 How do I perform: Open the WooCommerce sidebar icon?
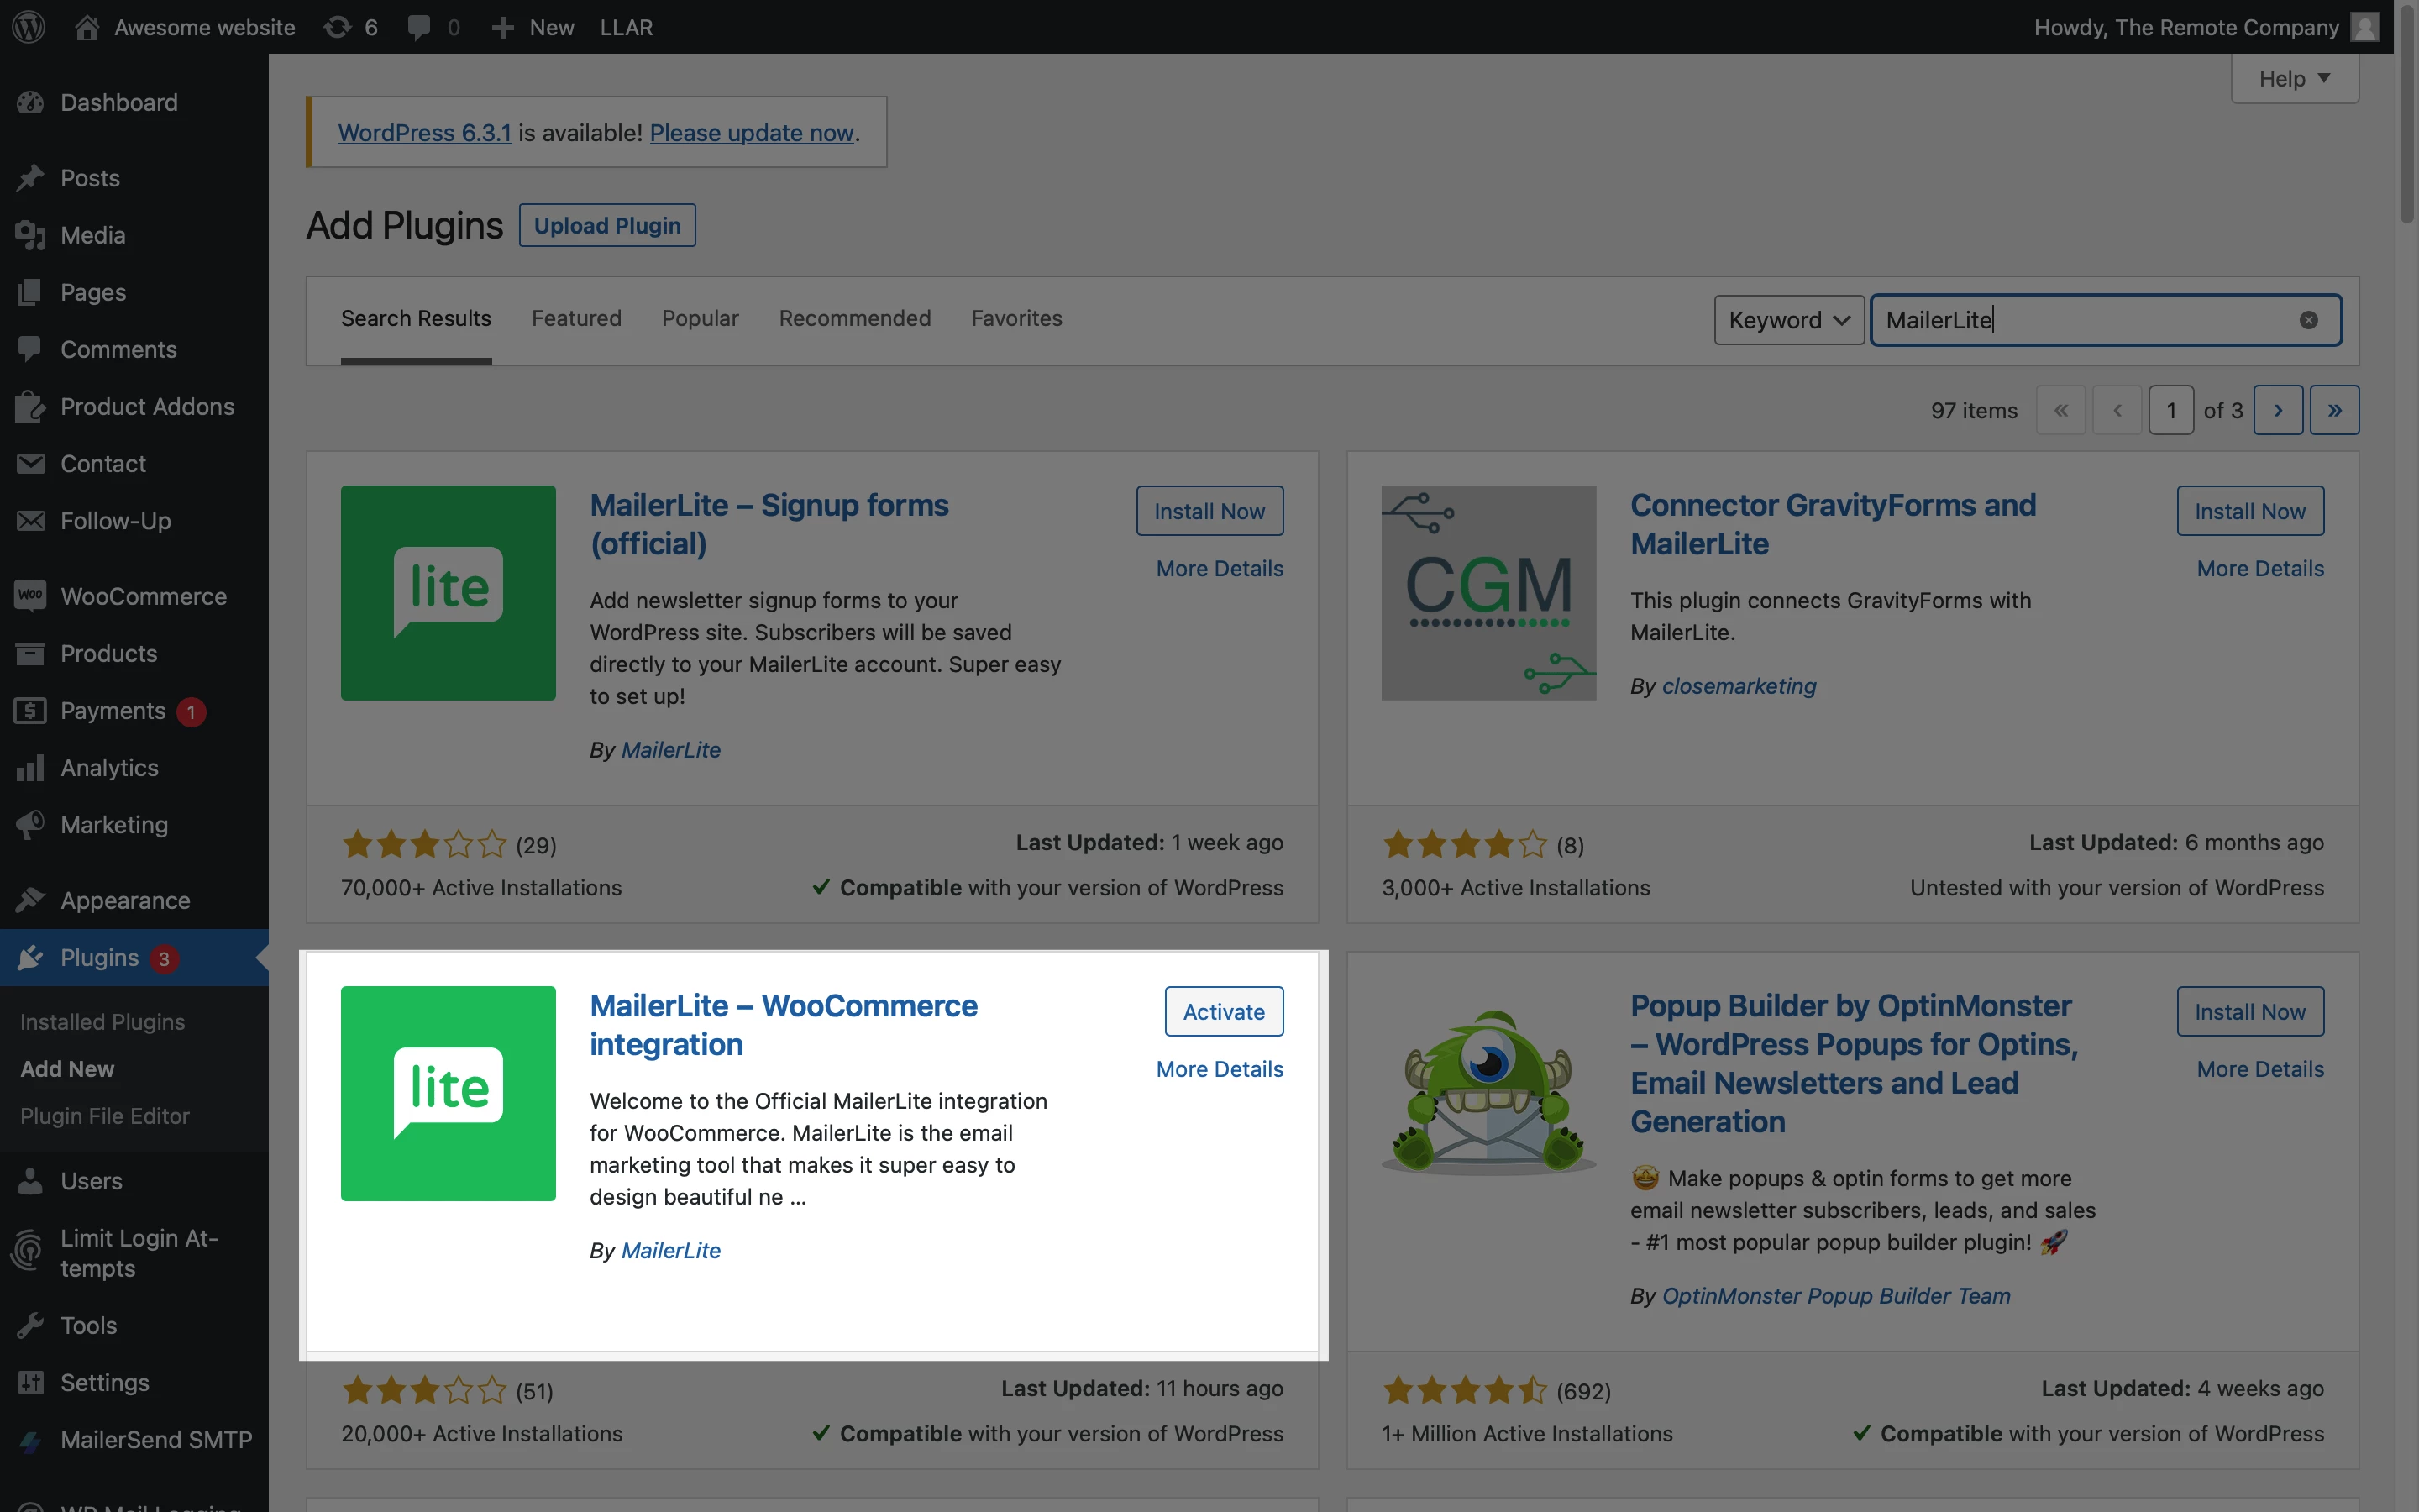(30, 596)
